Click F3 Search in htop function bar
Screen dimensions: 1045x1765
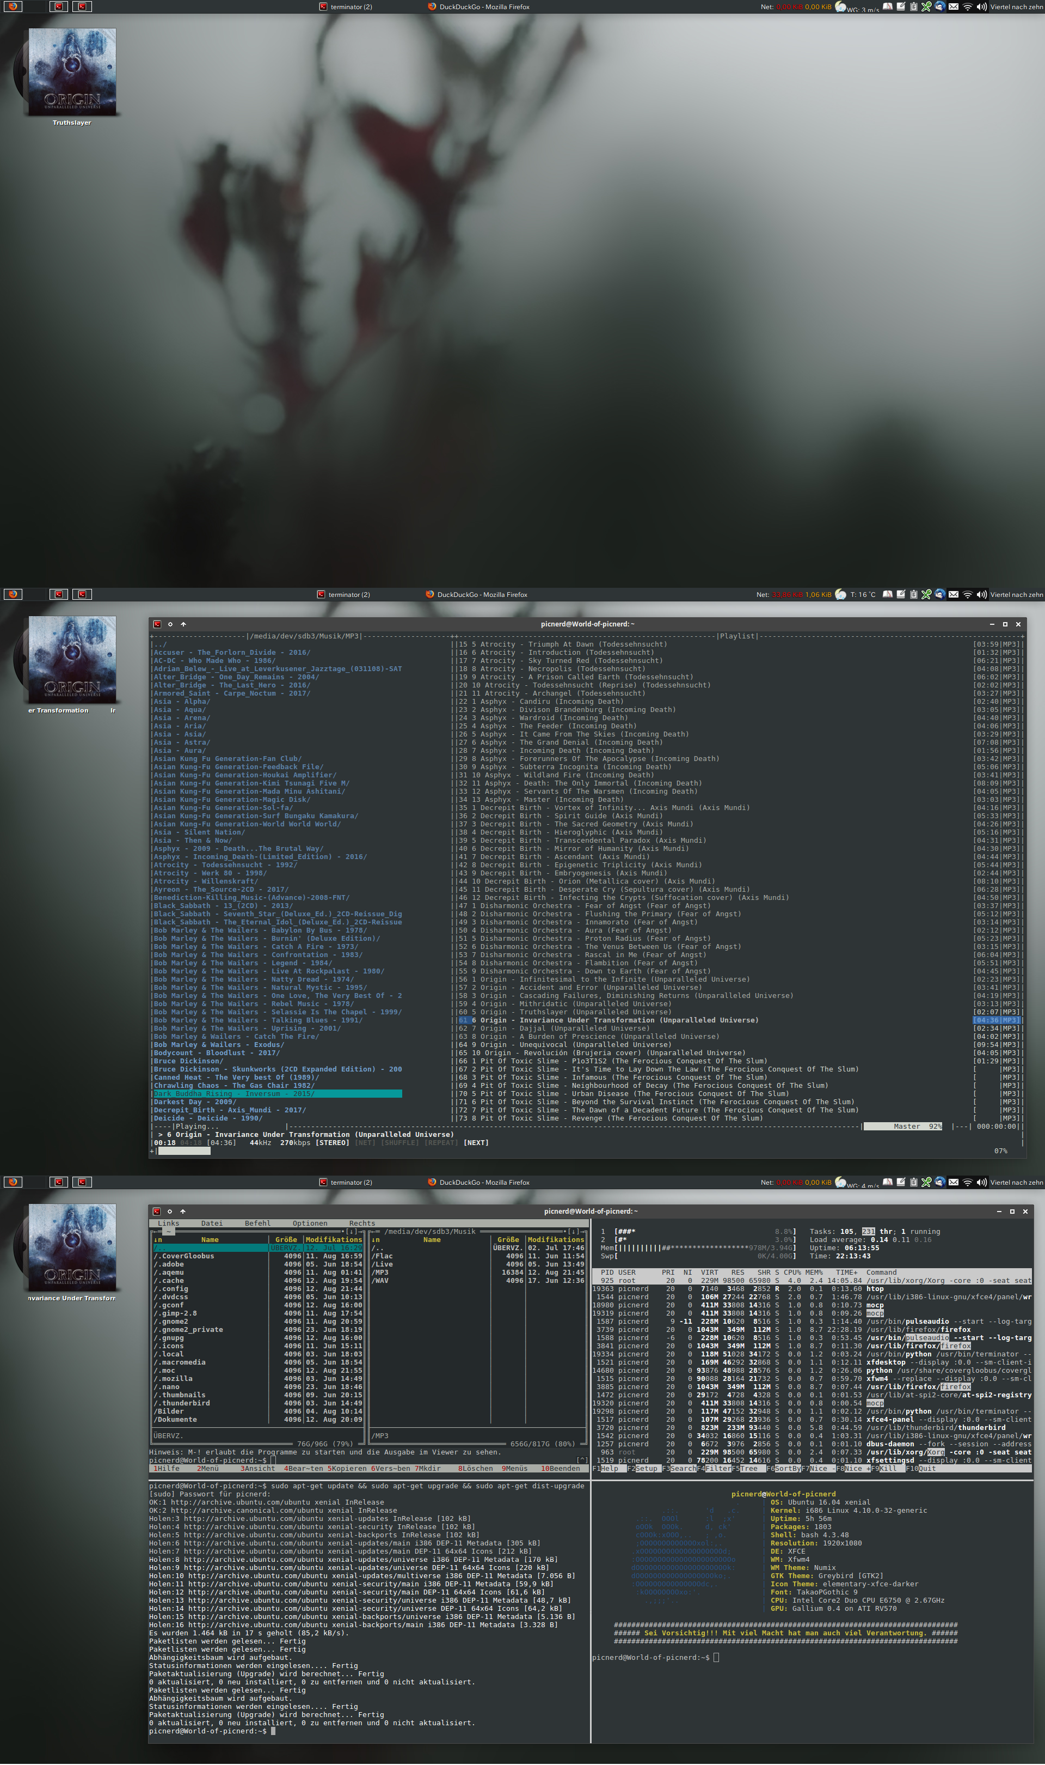pyautogui.click(x=679, y=1469)
